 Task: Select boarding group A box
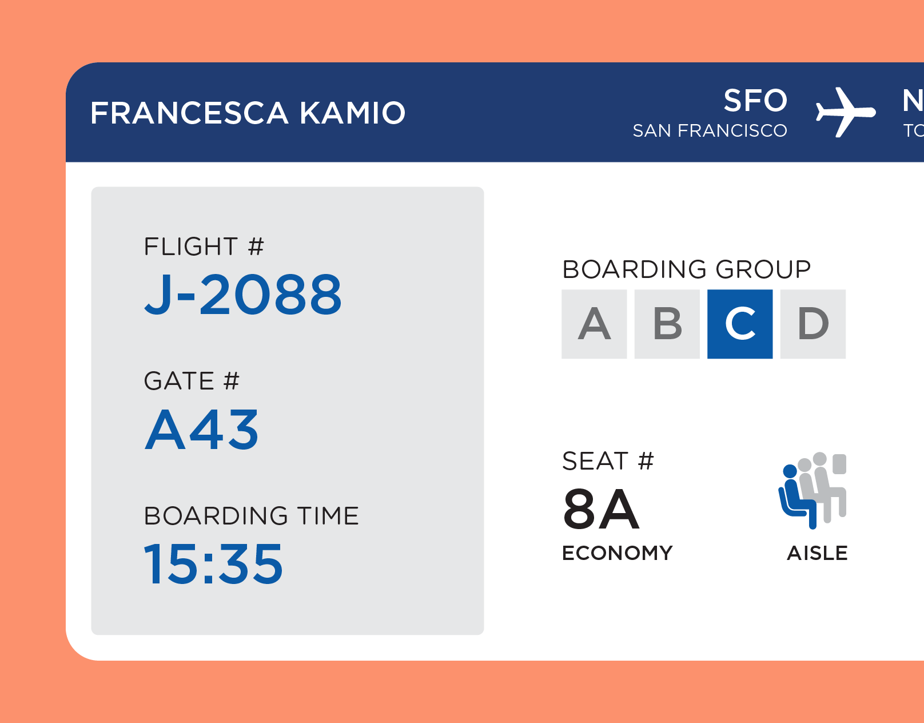(594, 324)
